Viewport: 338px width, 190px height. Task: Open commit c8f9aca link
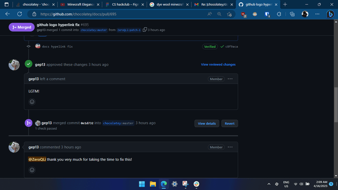(x=231, y=46)
